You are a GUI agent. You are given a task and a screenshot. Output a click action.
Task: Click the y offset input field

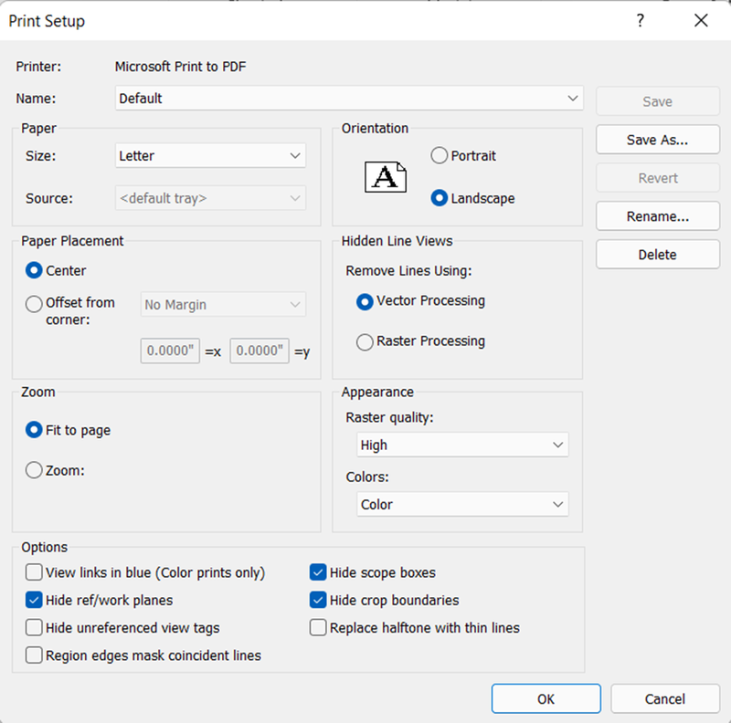(x=260, y=351)
